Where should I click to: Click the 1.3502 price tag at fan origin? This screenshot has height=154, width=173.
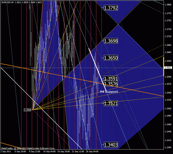pos(27,110)
